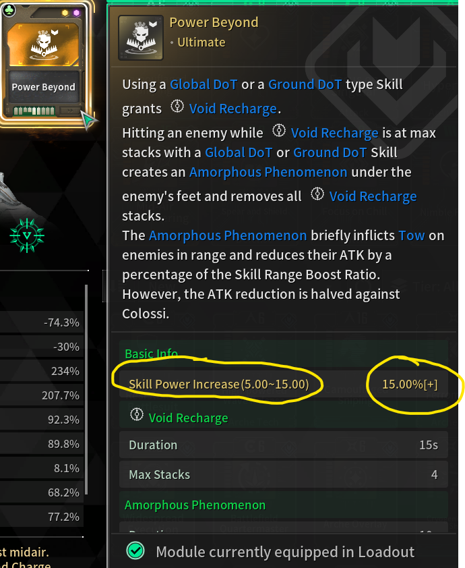The width and height of the screenshot is (465, 568).
Task: Click the "Basic Info" section header
Action: (x=151, y=353)
